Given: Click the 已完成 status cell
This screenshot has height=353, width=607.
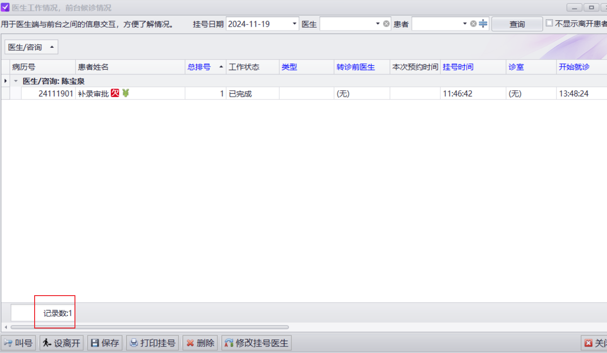Looking at the screenshot, I should 253,93.
